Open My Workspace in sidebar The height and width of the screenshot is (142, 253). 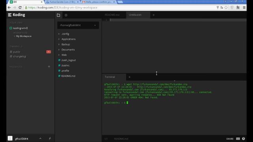pos(24,36)
